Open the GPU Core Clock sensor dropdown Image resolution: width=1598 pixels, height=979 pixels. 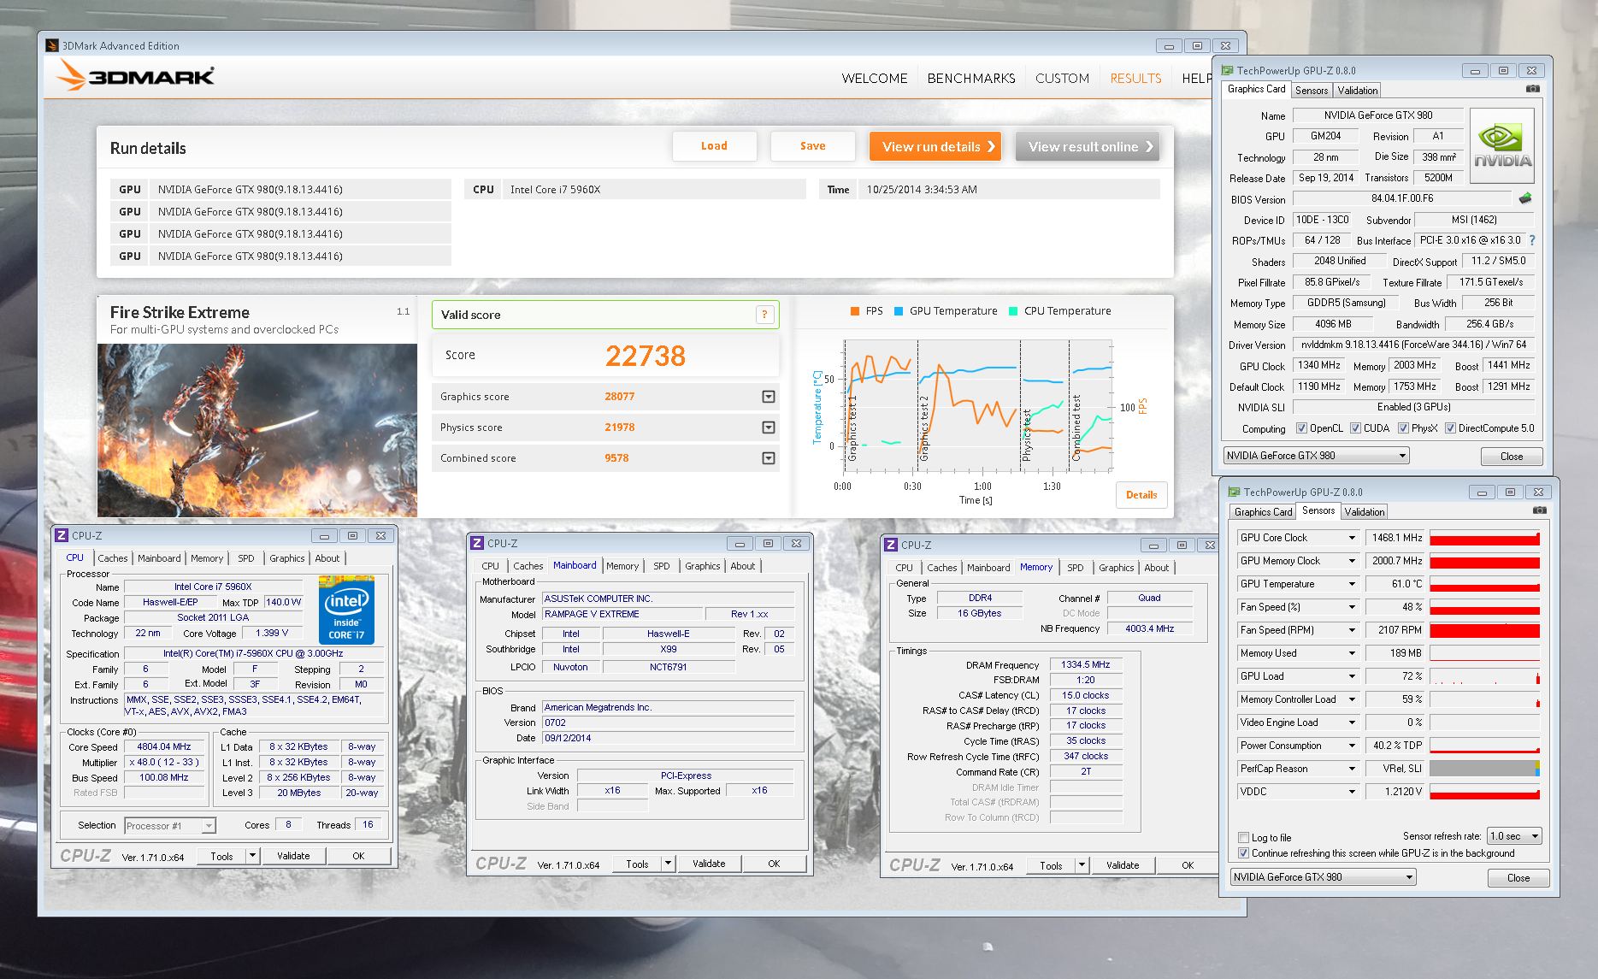[x=1352, y=538]
